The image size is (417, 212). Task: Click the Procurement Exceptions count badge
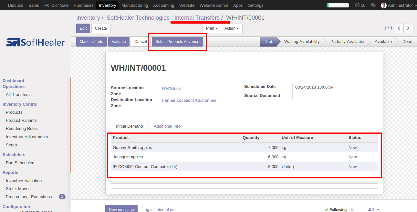tap(62, 196)
